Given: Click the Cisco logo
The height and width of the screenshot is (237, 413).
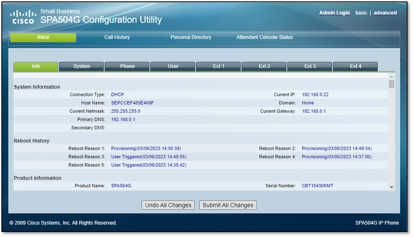Looking at the screenshot, I should pos(23,17).
